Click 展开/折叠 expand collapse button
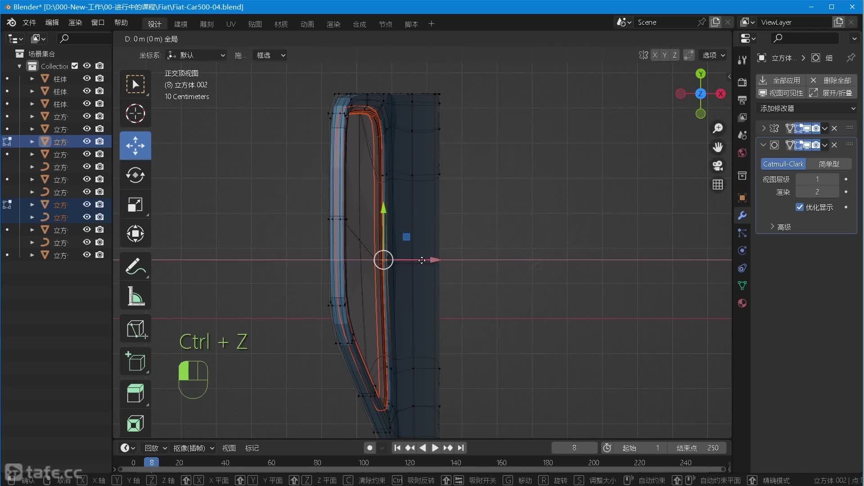864x486 pixels. click(832, 93)
